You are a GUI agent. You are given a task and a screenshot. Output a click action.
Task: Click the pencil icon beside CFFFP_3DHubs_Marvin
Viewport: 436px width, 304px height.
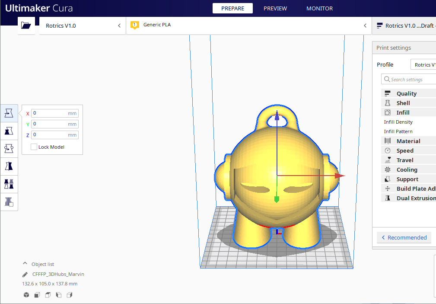[x=25, y=275]
